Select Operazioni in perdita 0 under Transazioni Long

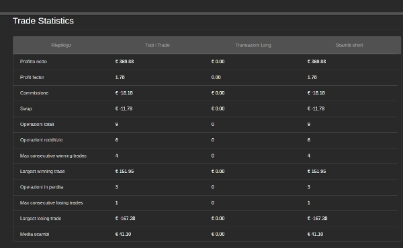pos(213,187)
